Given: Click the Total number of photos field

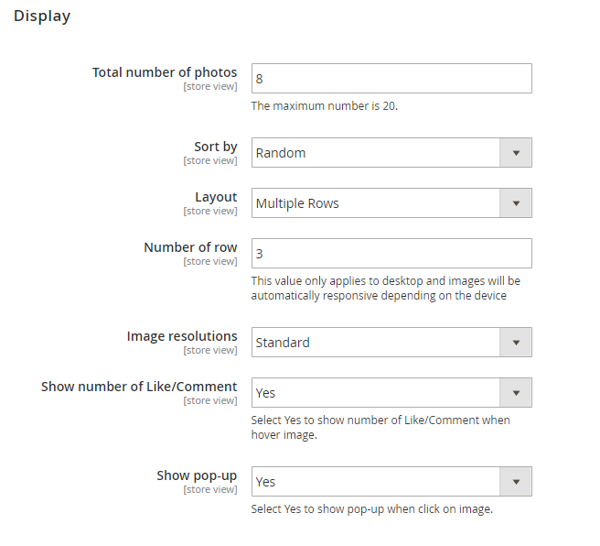Looking at the screenshot, I should 391,79.
